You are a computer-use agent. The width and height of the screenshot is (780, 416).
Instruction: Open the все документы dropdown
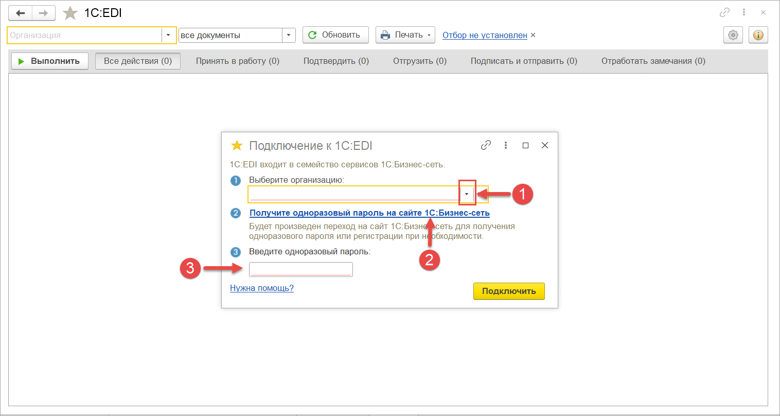click(289, 35)
